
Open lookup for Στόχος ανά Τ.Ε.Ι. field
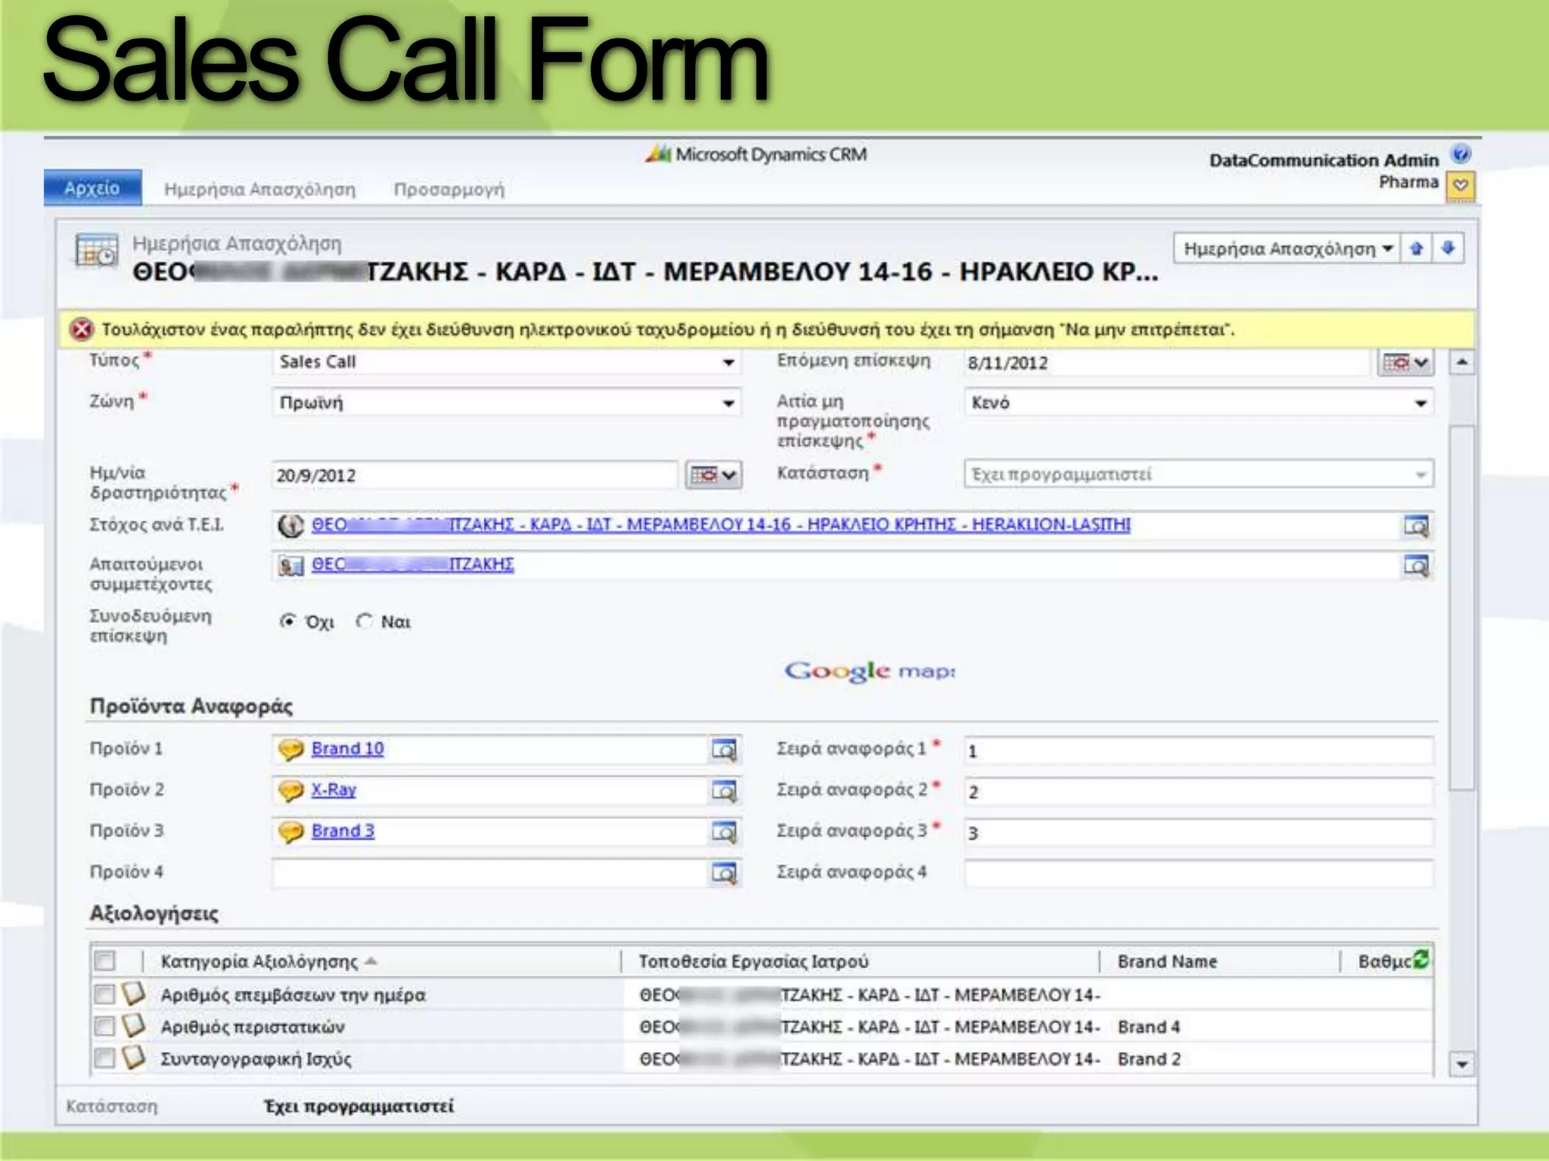point(1416,525)
